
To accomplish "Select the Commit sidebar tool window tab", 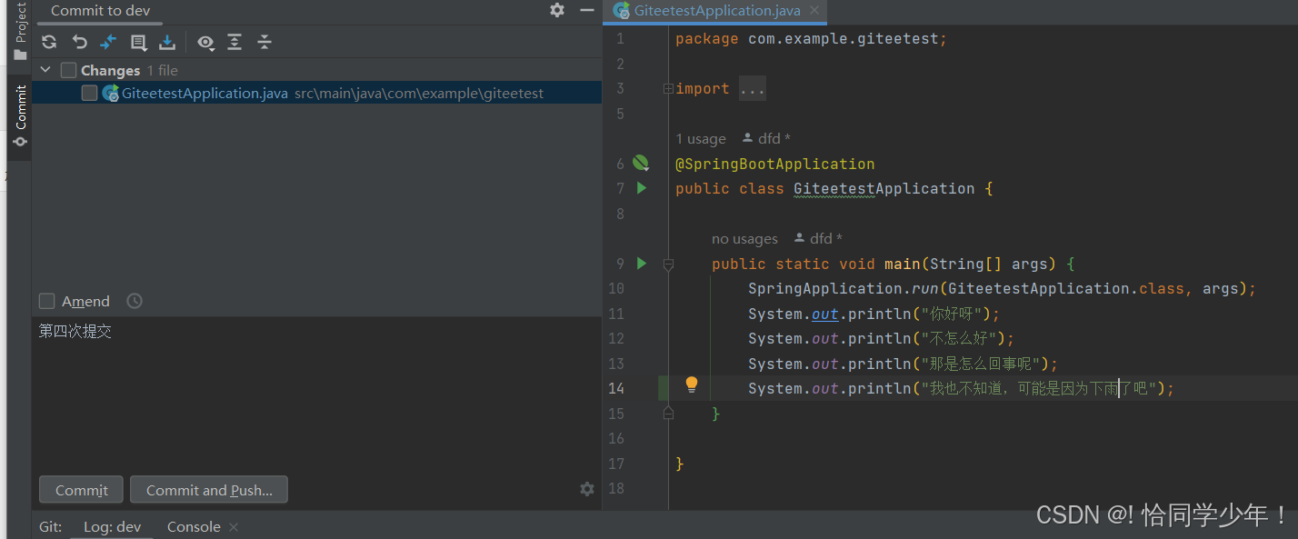I will point(20,116).
